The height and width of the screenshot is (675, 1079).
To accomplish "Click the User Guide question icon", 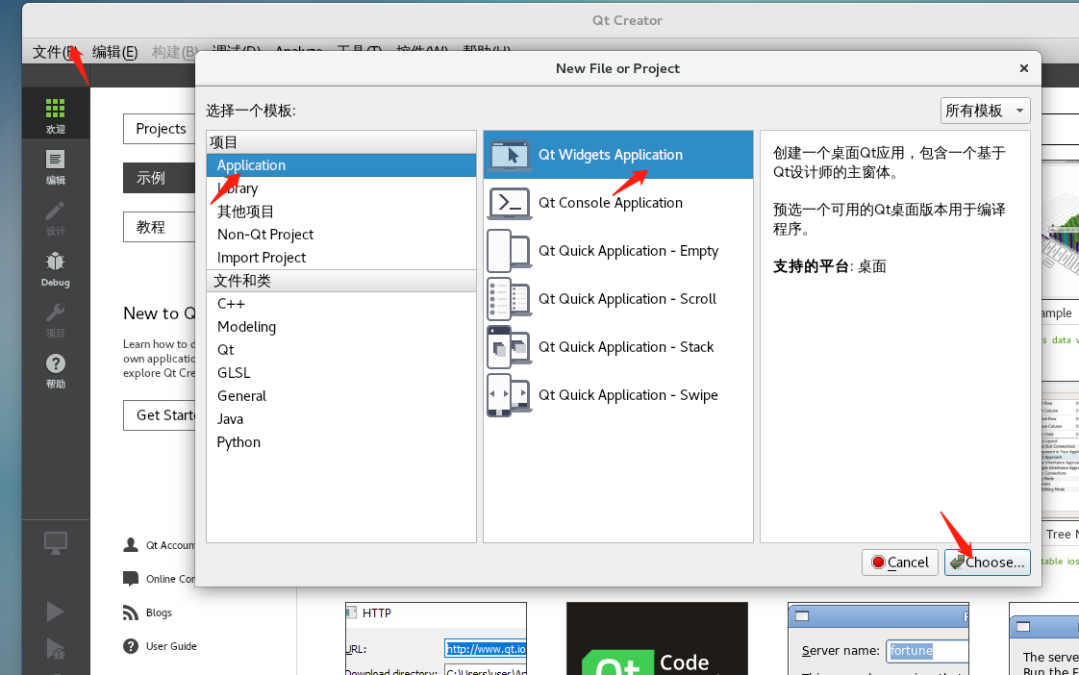I will pos(131,646).
